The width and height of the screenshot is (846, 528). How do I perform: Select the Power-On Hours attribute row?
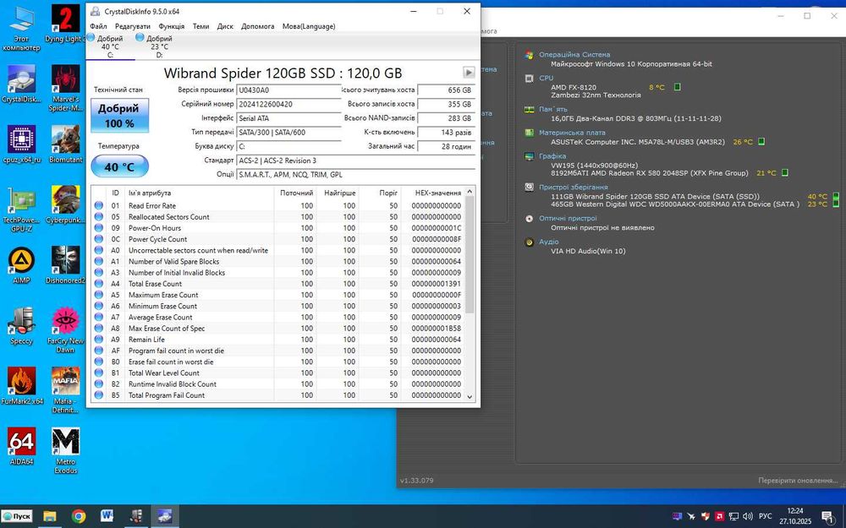click(278, 228)
